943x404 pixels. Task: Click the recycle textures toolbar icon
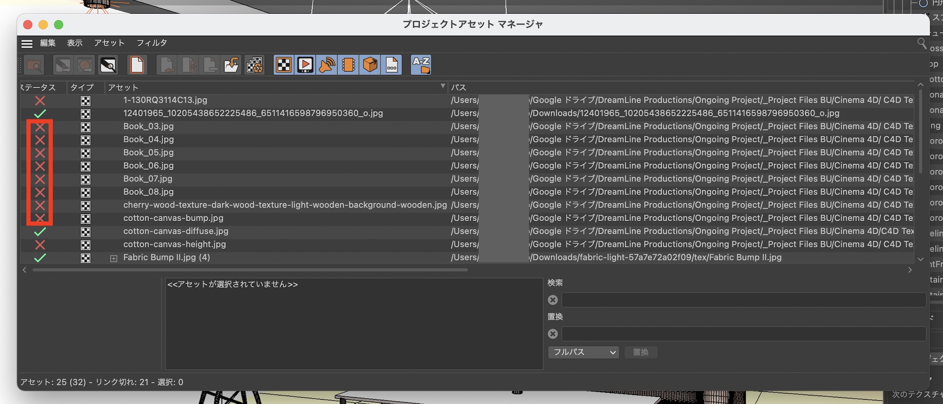coord(255,65)
